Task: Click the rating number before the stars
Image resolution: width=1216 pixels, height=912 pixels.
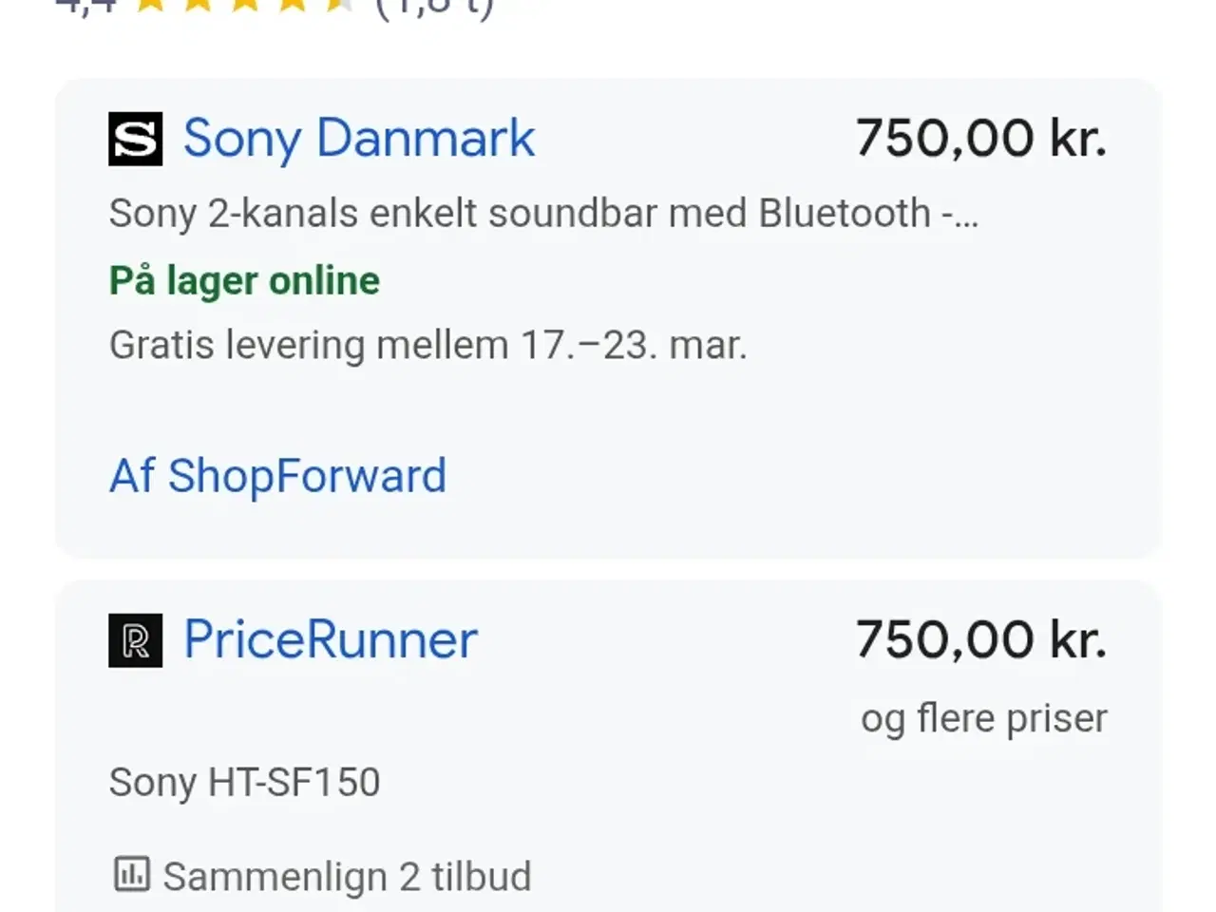Action: click(x=87, y=6)
